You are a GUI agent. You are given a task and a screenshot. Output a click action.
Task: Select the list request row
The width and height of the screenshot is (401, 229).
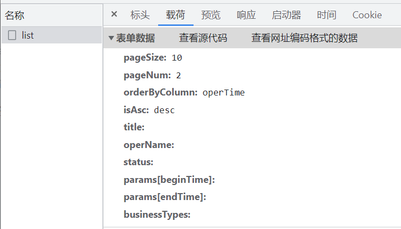point(51,35)
